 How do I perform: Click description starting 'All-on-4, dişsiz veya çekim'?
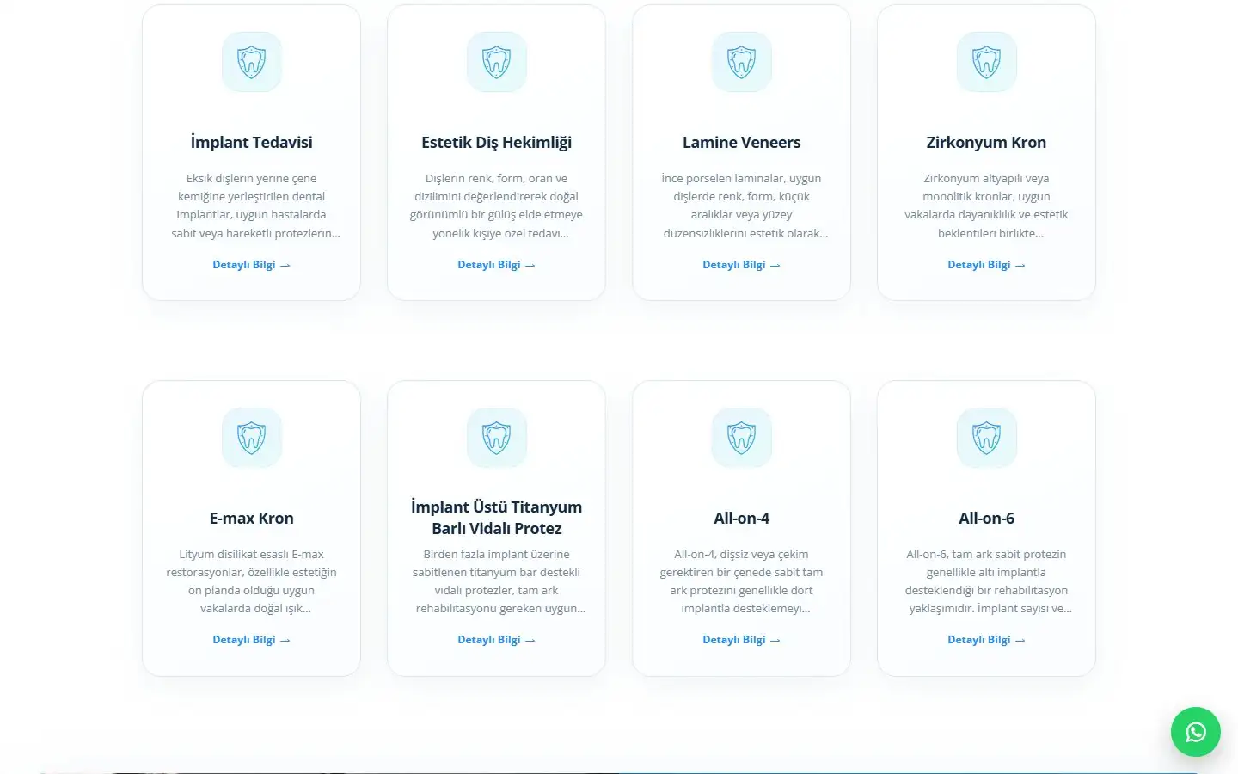click(742, 581)
